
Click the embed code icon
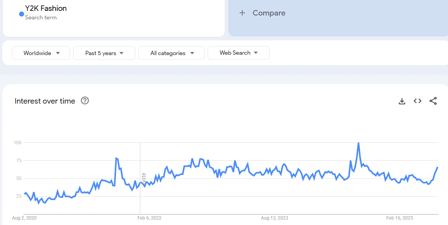pyautogui.click(x=418, y=101)
